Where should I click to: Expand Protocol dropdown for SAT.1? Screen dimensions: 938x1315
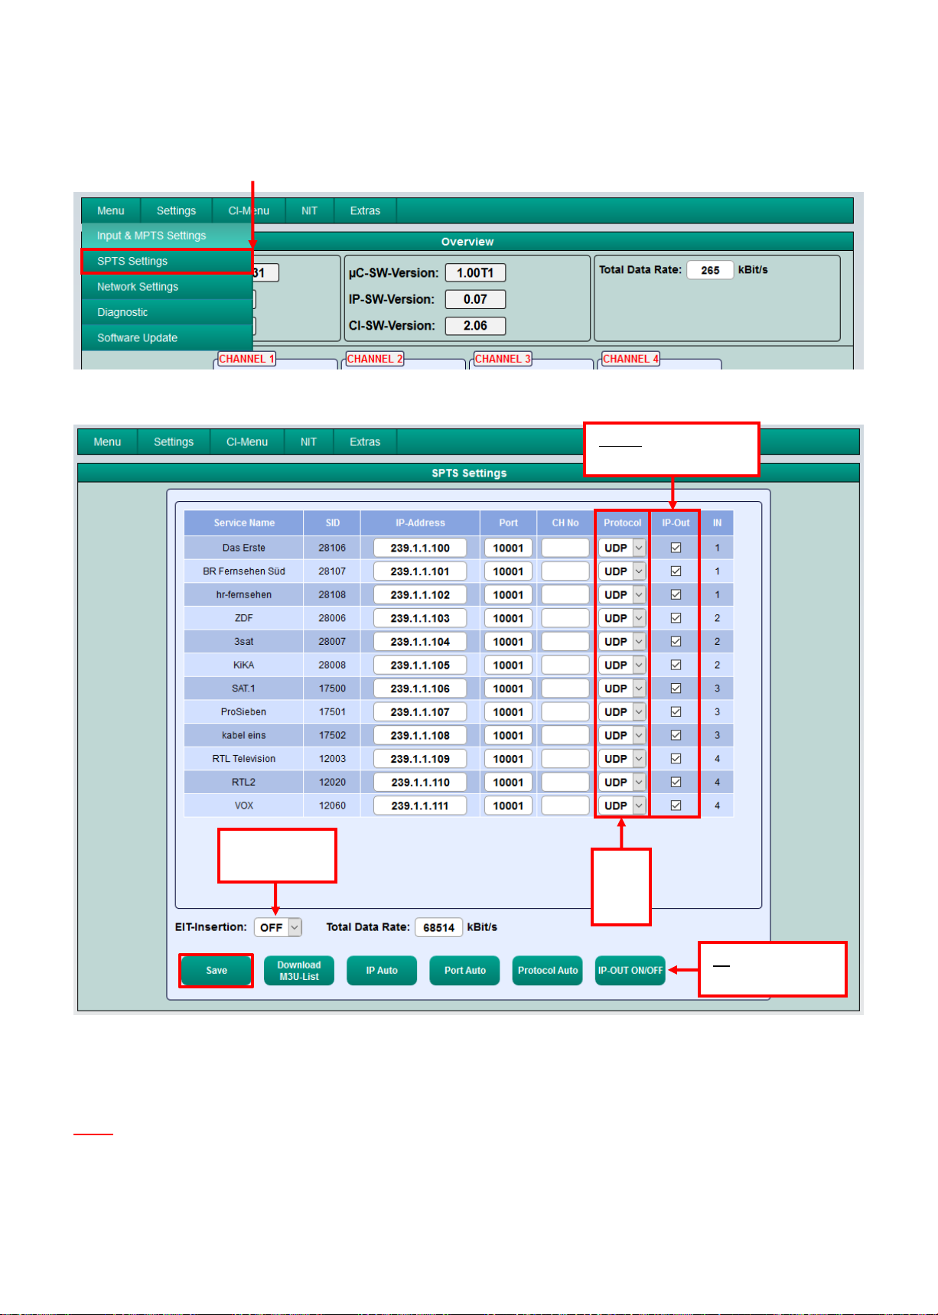pyautogui.click(x=623, y=688)
